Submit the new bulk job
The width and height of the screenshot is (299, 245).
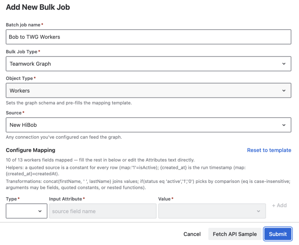point(278,234)
